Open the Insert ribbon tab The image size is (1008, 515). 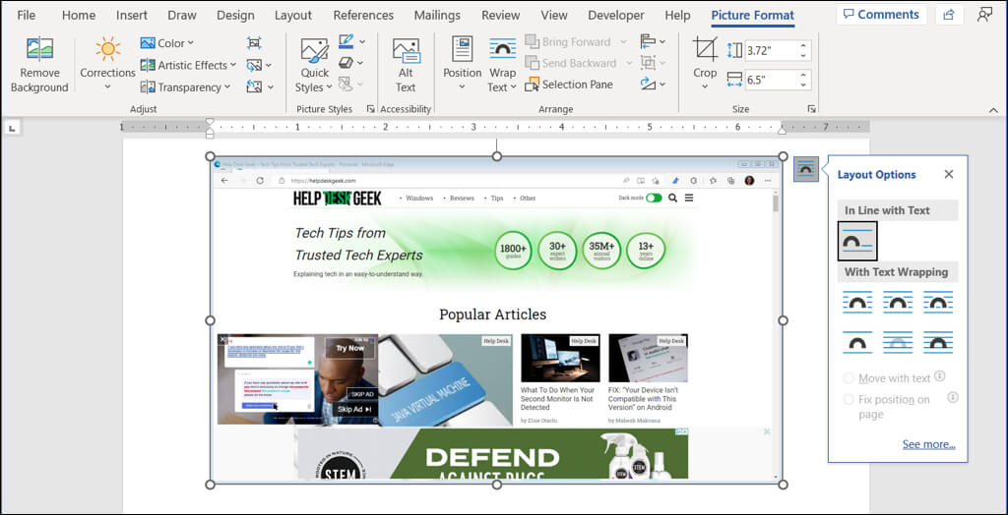132,15
